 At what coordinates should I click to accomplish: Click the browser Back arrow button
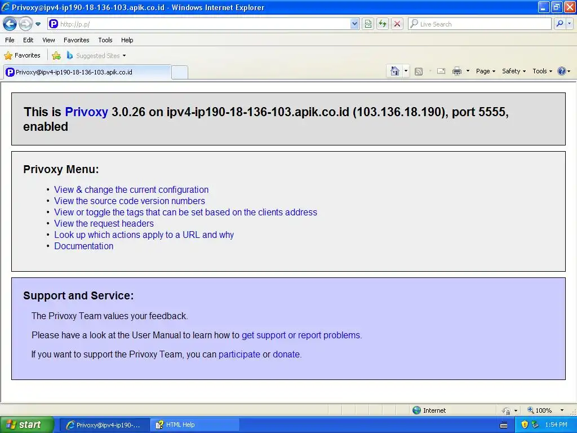[x=10, y=24]
